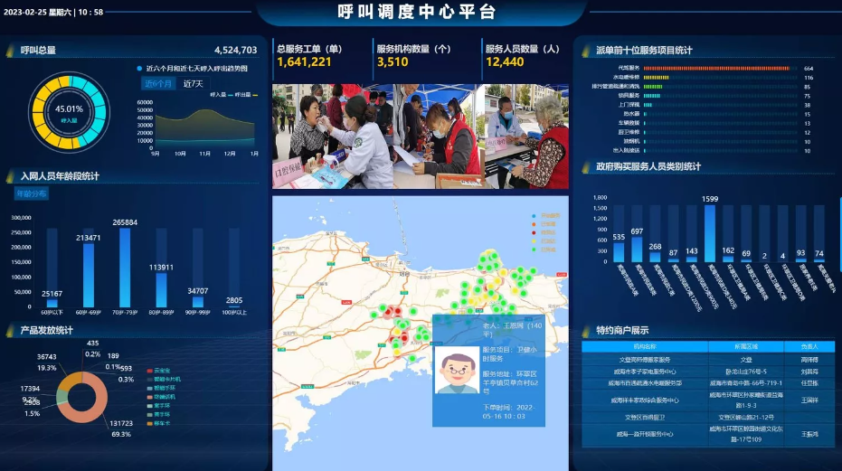
Task: Select the merchant row with 66号-719-1 address
Action: pyautogui.click(x=708, y=383)
